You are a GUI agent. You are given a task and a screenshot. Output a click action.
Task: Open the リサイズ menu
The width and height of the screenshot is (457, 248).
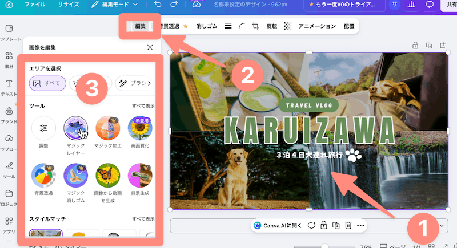[x=68, y=5]
